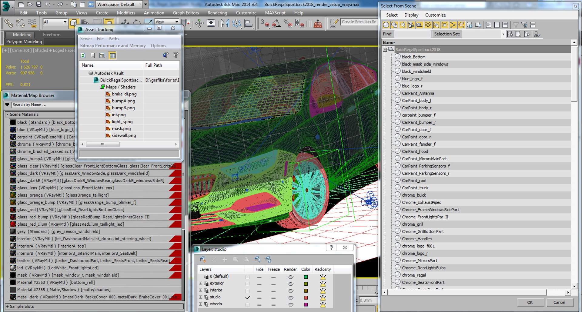The height and width of the screenshot is (312, 582).
Task: Open the MAXScript menu
Action: coord(275,13)
